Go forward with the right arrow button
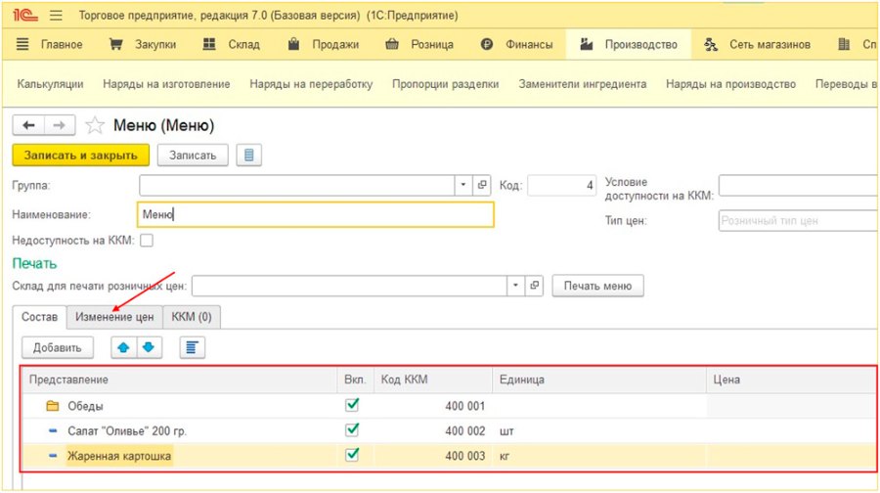 coord(60,125)
